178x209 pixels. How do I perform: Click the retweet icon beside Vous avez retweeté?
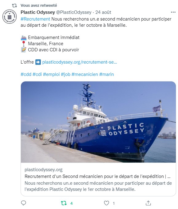tap(14, 6)
